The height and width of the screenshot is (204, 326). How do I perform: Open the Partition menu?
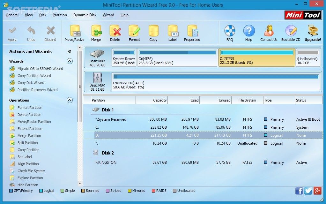(x=60, y=15)
